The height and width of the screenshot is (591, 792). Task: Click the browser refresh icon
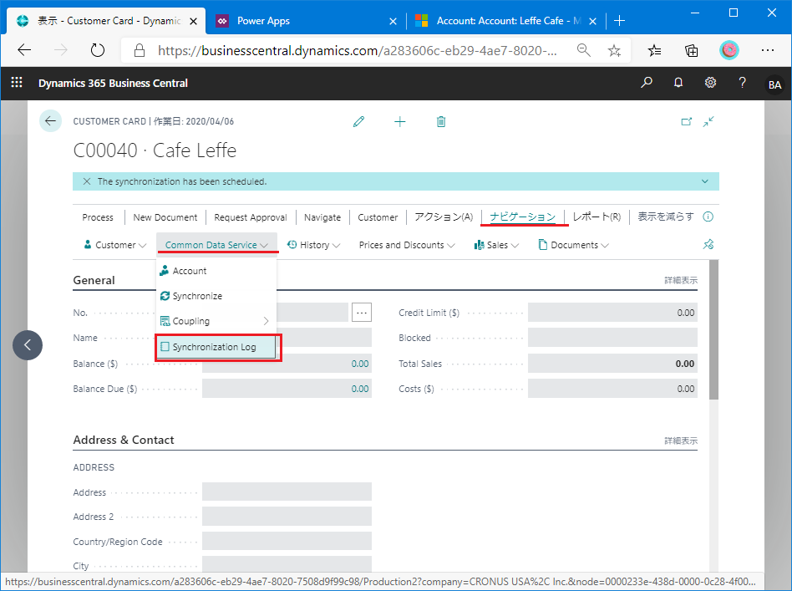coord(98,50)
